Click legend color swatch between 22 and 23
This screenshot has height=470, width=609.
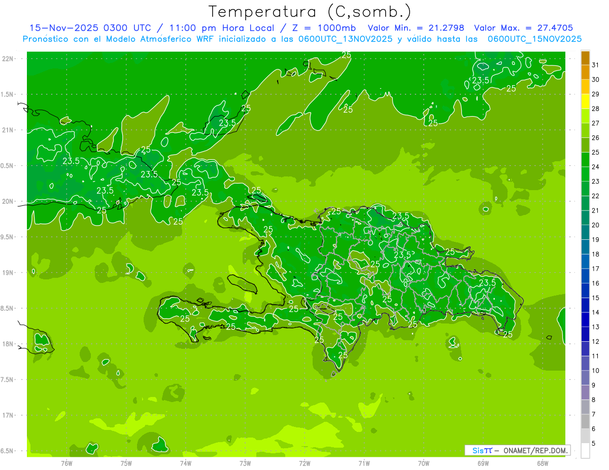(585, 189)
